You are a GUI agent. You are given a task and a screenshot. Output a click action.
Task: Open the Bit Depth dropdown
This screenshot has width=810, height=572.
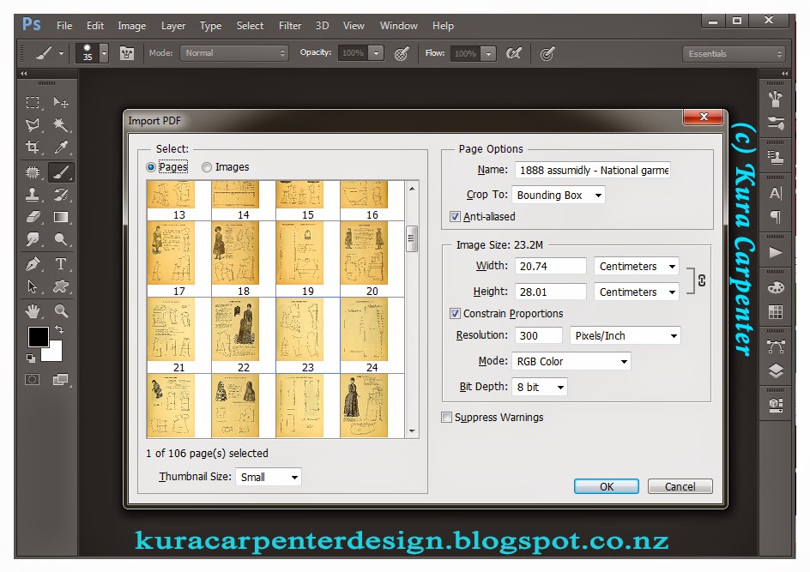[540, 387]
